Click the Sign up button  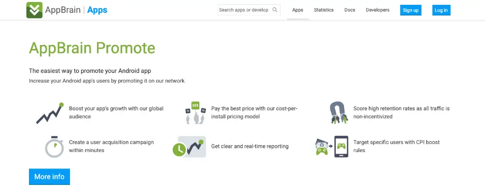click(x=411, y=10)
